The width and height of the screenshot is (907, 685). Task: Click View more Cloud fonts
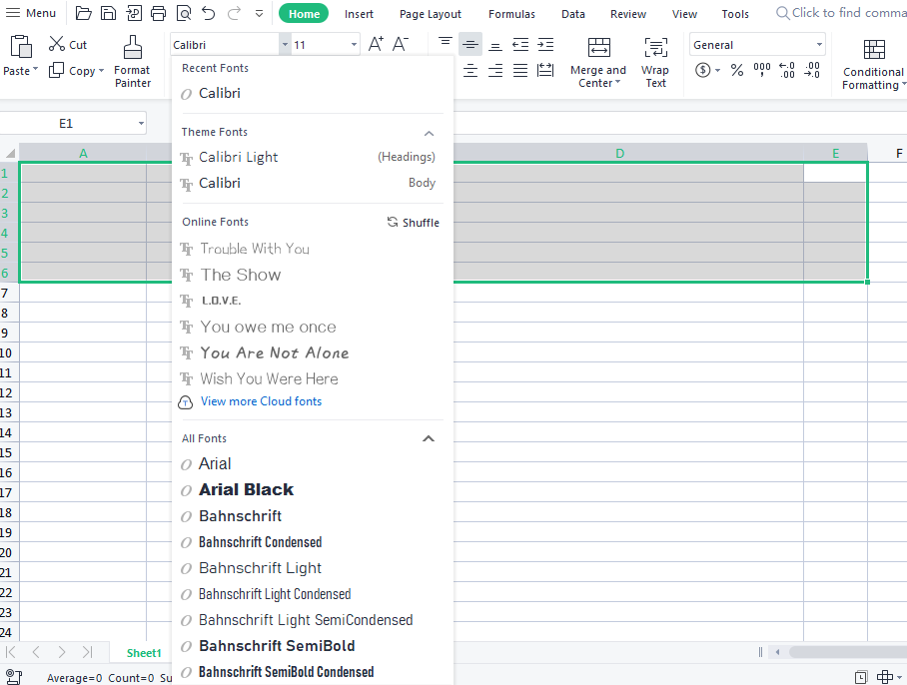(261, 400)
